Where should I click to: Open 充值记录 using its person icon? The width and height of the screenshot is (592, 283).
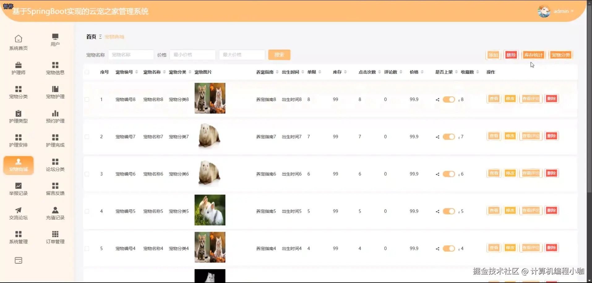(55, 213)
